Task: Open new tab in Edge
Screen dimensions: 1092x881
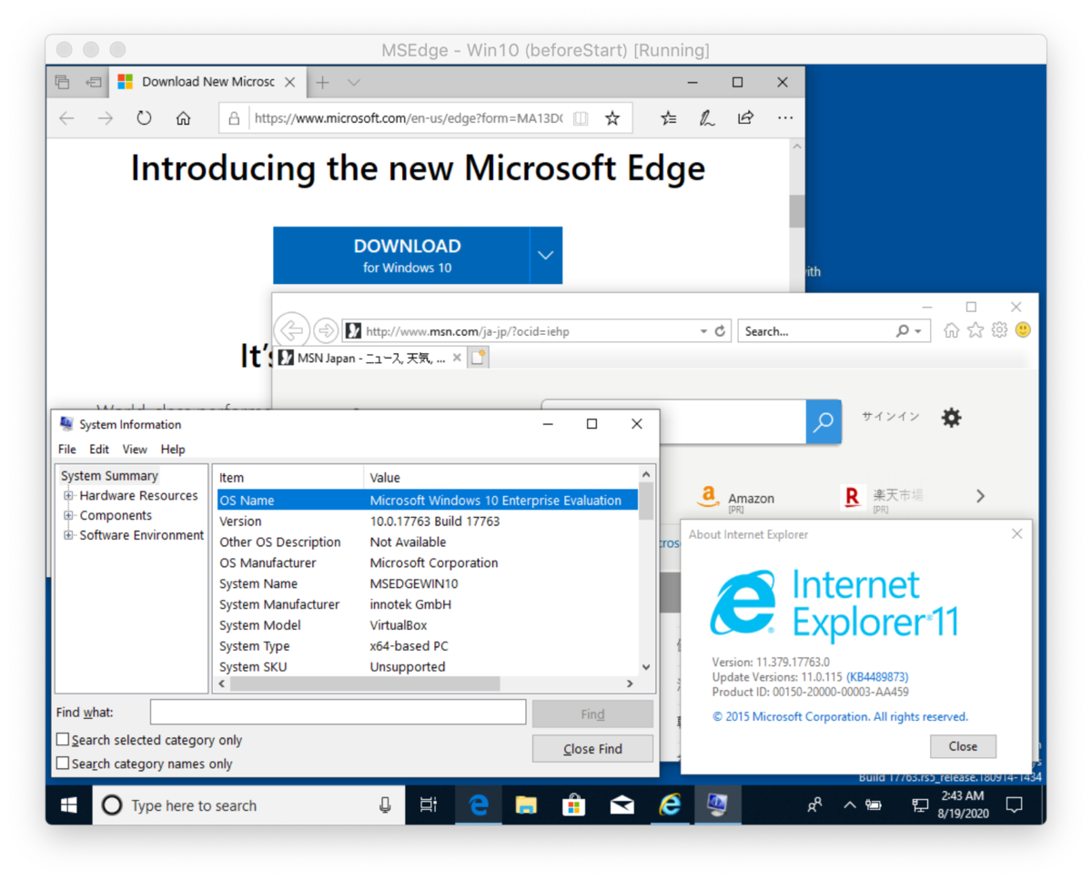Action: (x=322, y=83)
